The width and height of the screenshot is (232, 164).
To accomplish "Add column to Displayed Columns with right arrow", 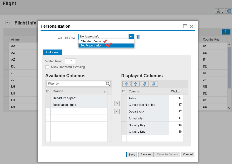I will click(117, 103).
